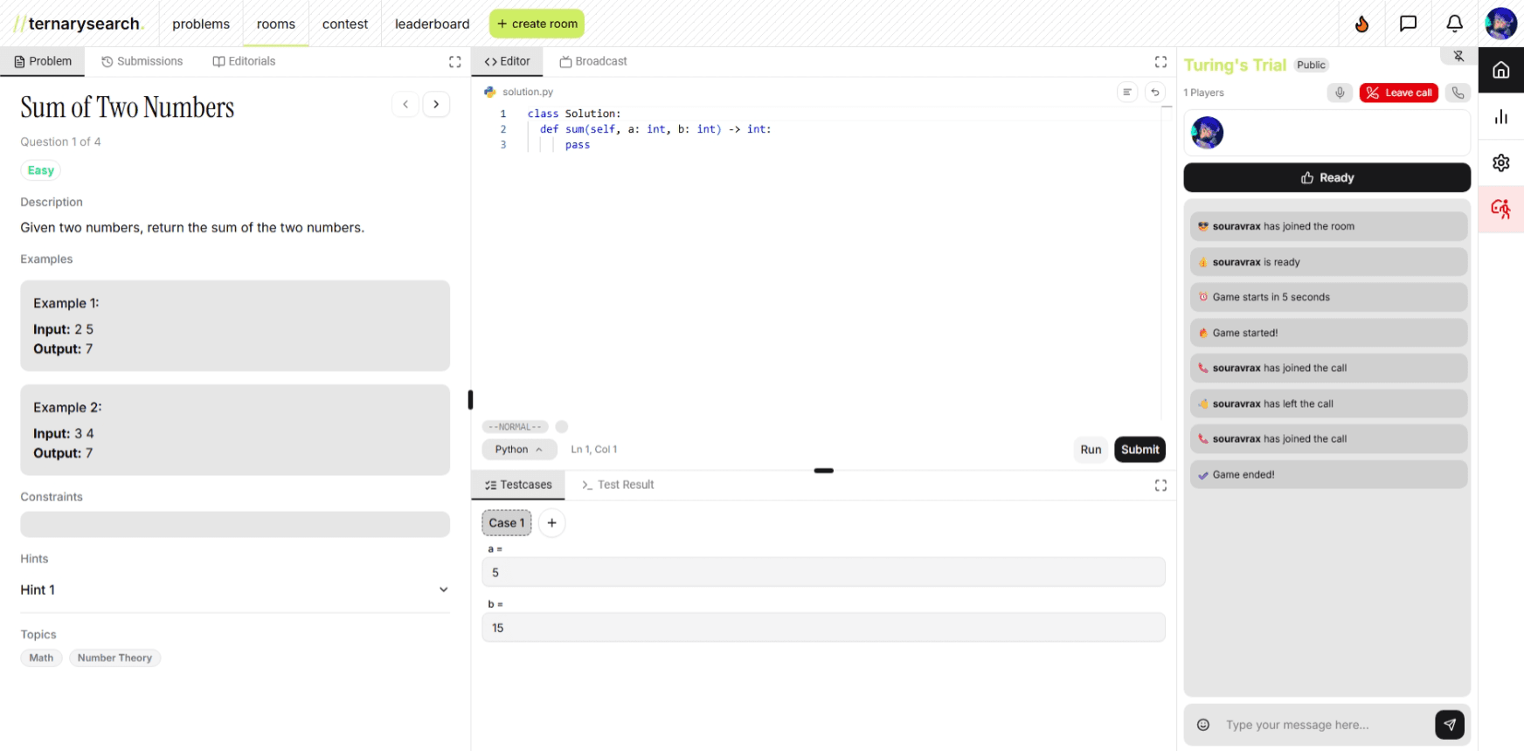This screenshot has width=1524, height=751.
Task: Unpin the room side panel
Action: [x=1458, y=56]
